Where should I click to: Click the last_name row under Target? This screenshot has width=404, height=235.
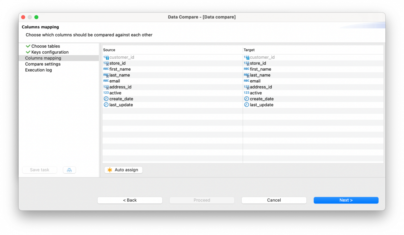click(260, 75)
